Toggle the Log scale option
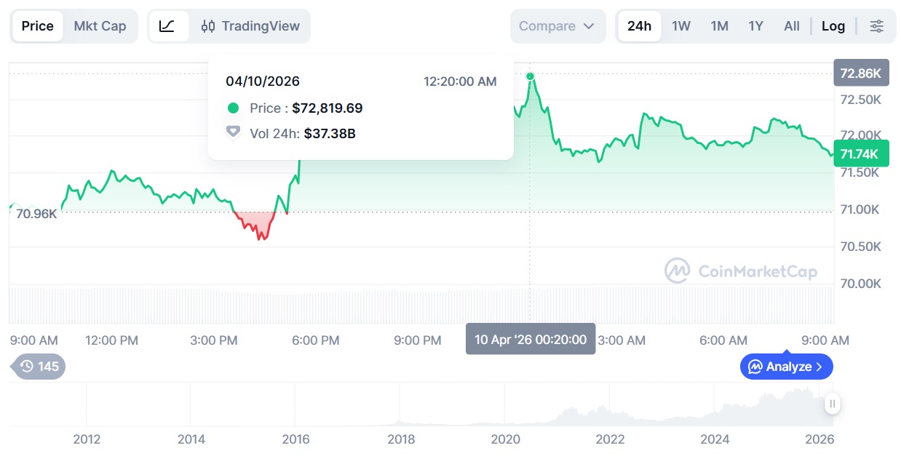Screen dimensions: 901x456 (833, 26)
